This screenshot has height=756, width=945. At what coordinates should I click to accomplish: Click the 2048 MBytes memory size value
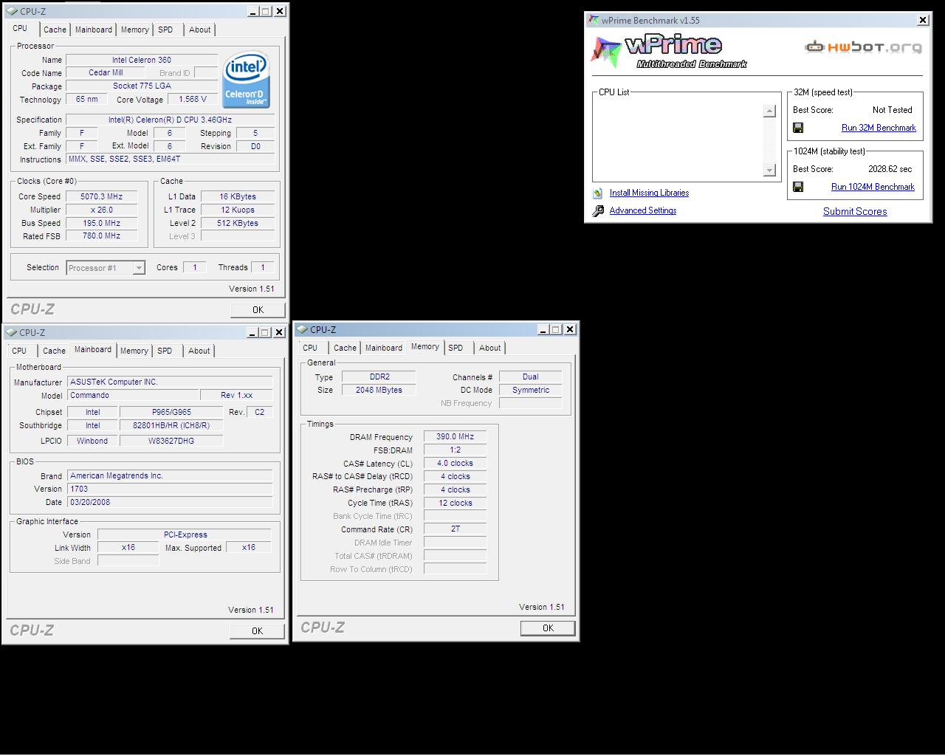[x=379, y=390]
